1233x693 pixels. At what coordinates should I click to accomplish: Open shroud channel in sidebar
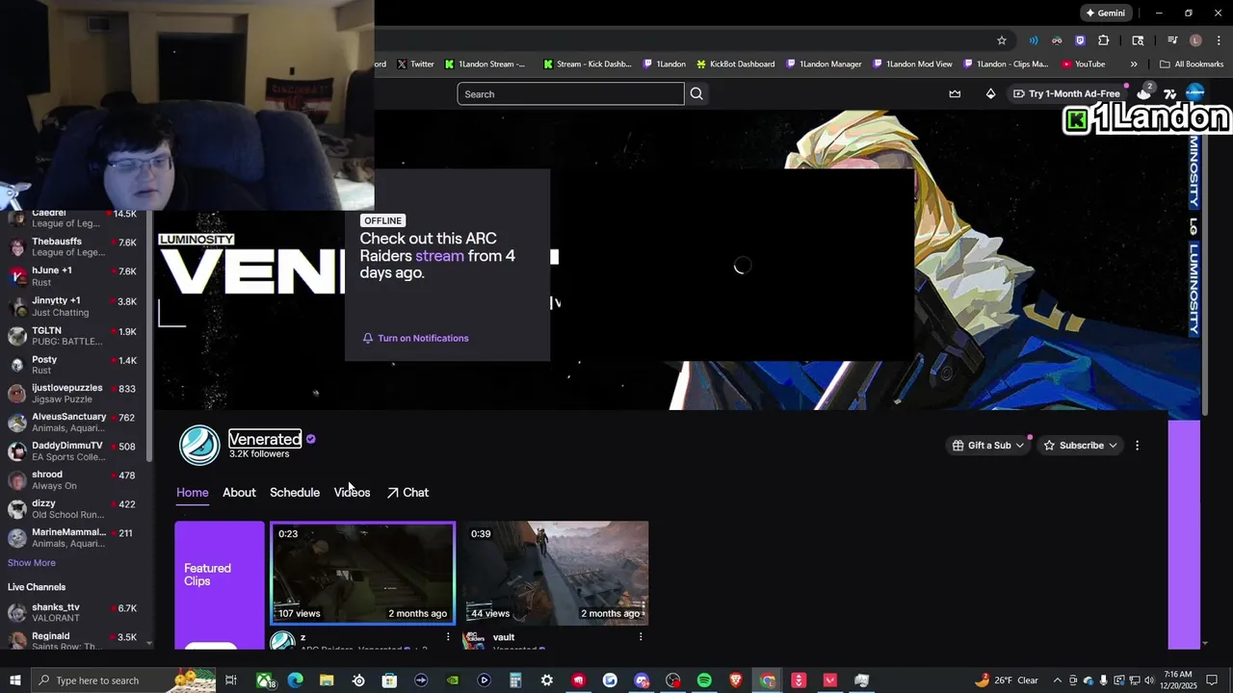[x=74, y=479]
